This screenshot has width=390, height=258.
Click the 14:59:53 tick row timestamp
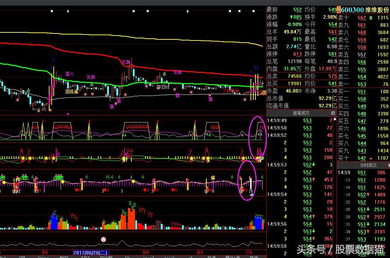277,165
